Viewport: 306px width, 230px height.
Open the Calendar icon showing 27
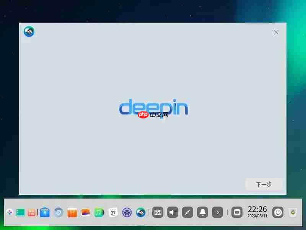pyautogui.click(x=113, y=212)
